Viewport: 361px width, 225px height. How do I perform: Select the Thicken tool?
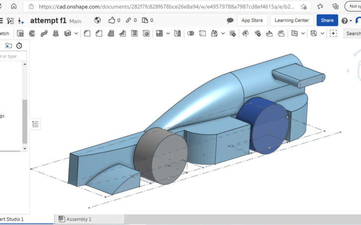(x=67, y=33)
